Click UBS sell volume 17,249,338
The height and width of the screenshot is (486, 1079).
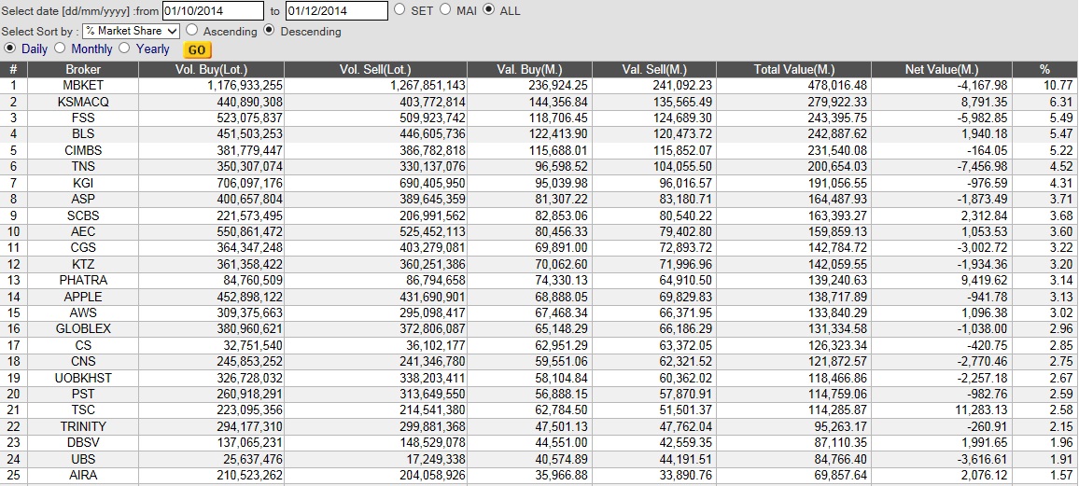(x=431, y=459)
